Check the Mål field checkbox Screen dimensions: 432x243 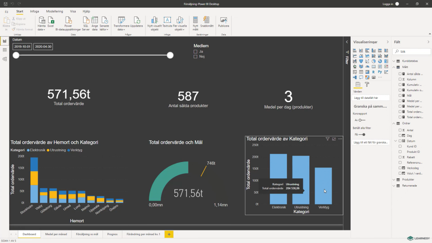click(x=400, y=96)
